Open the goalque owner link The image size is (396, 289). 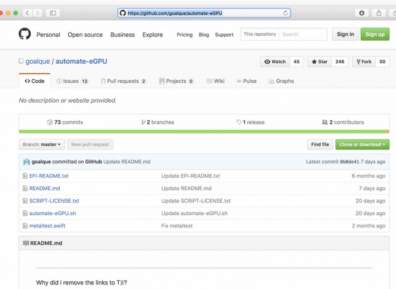click(x=37, y=62)
